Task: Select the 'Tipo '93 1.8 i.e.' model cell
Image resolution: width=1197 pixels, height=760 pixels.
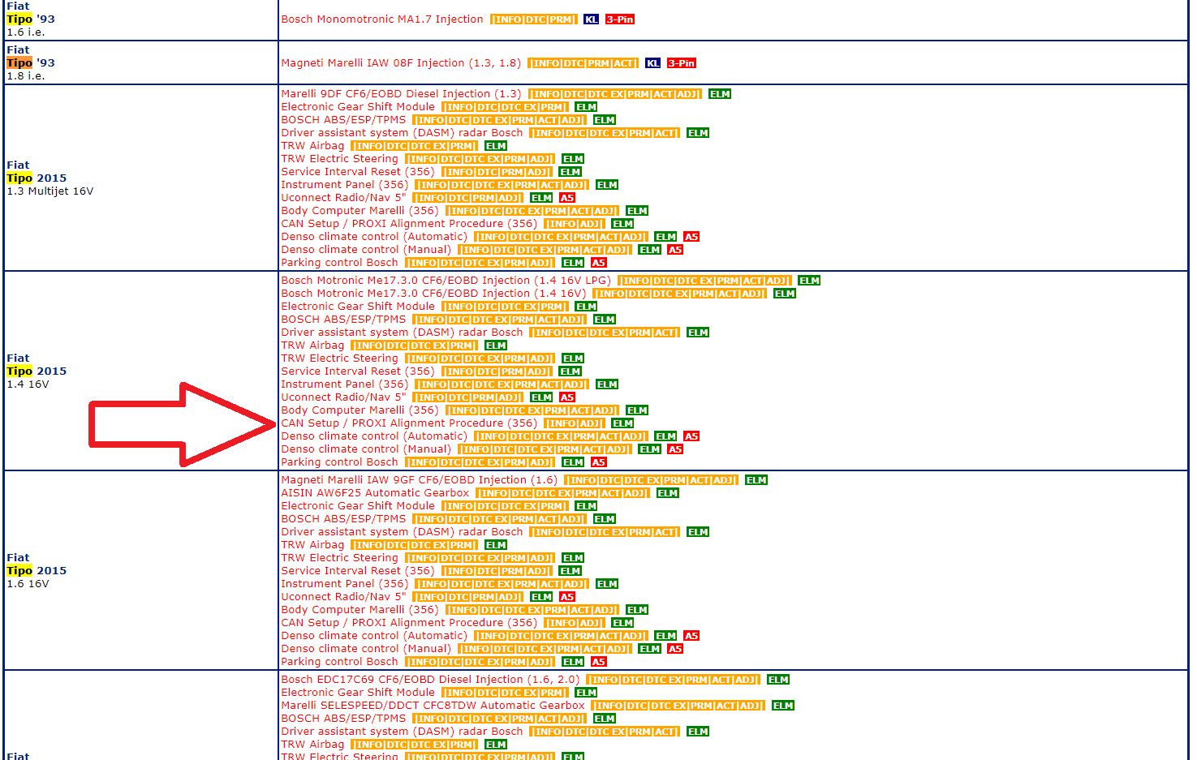Action: [141, 63]
